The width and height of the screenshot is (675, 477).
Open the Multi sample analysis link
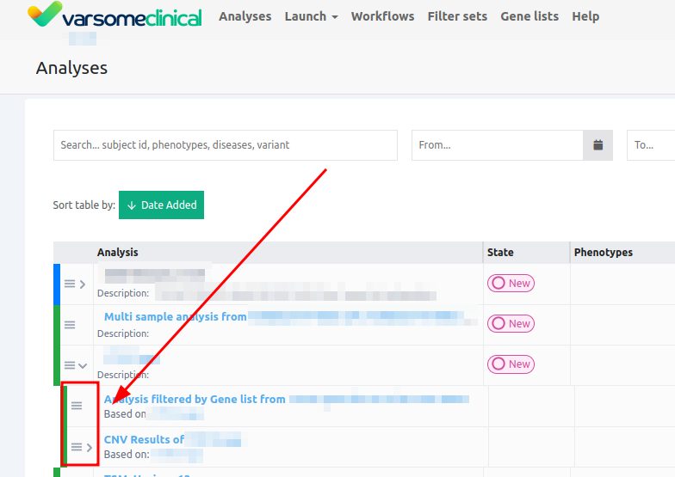pos(176,317)
